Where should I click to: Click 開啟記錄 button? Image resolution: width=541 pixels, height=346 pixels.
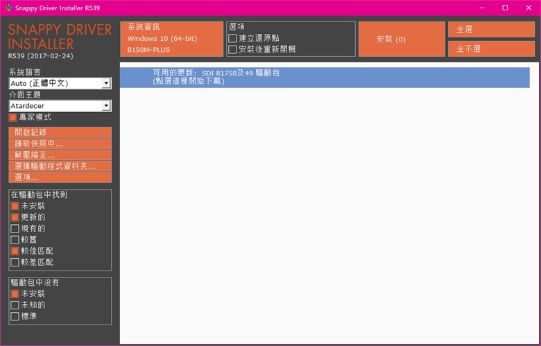[60, 133]
